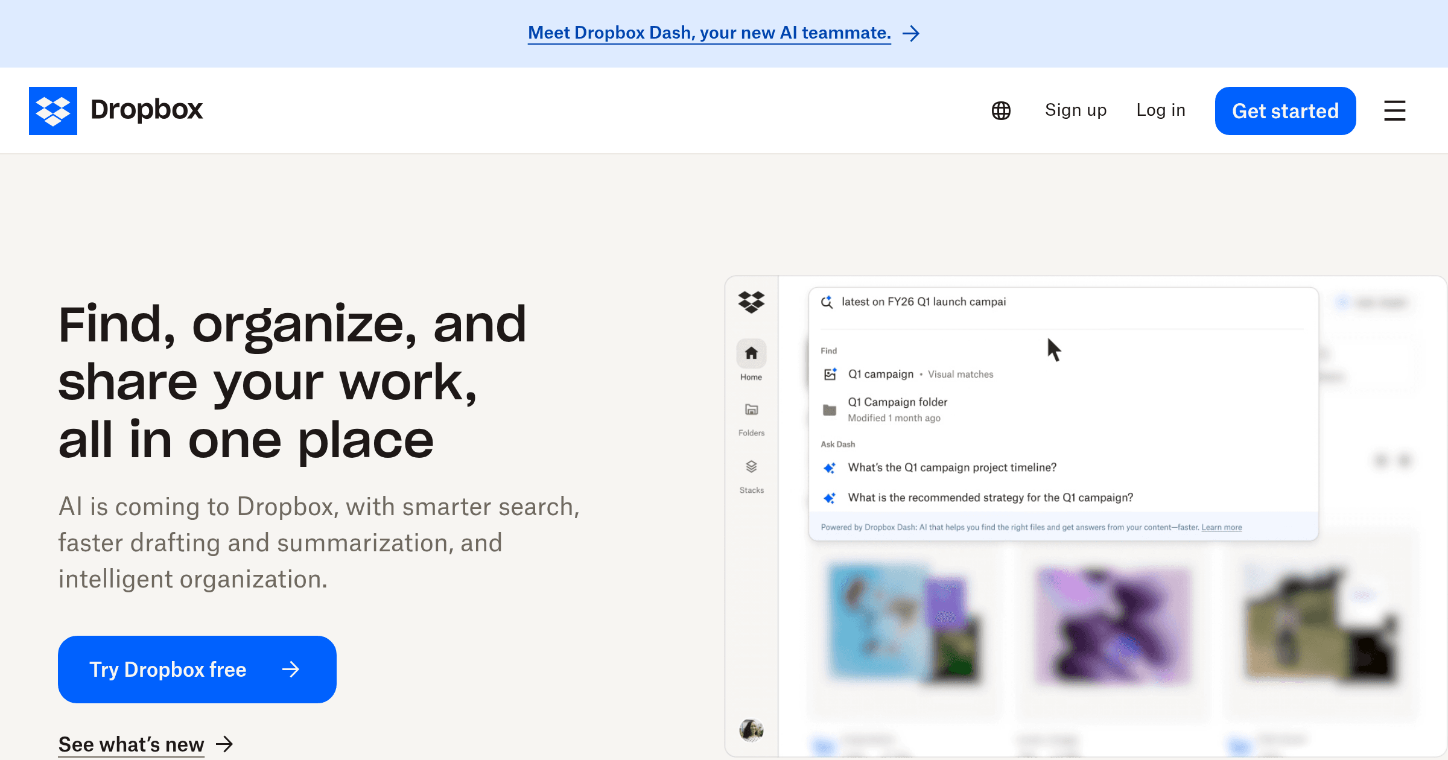Click the Learn more link in Dash footer
Viewport: 1448px width, 760px height.
1221,527
